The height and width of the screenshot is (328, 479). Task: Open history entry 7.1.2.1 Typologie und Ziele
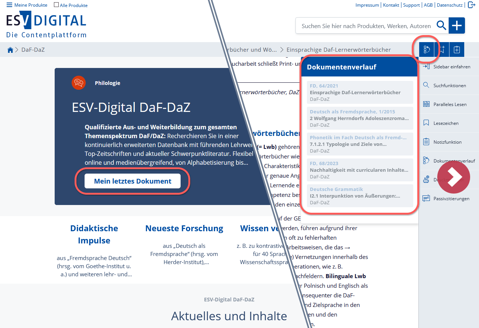pos(360,144)
